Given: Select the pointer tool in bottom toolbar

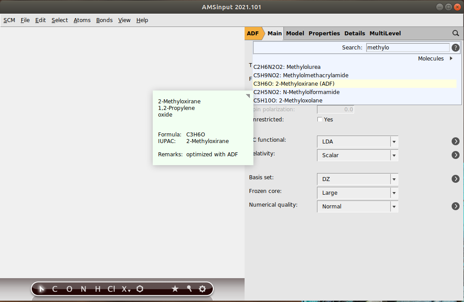Looking at the screenshot, I should coord(41,289).
